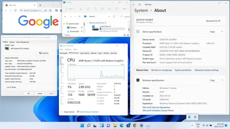Screen dimensions: 230x129
Task: Open the Options menu in Task Manager
Action: tap(68, 49)
